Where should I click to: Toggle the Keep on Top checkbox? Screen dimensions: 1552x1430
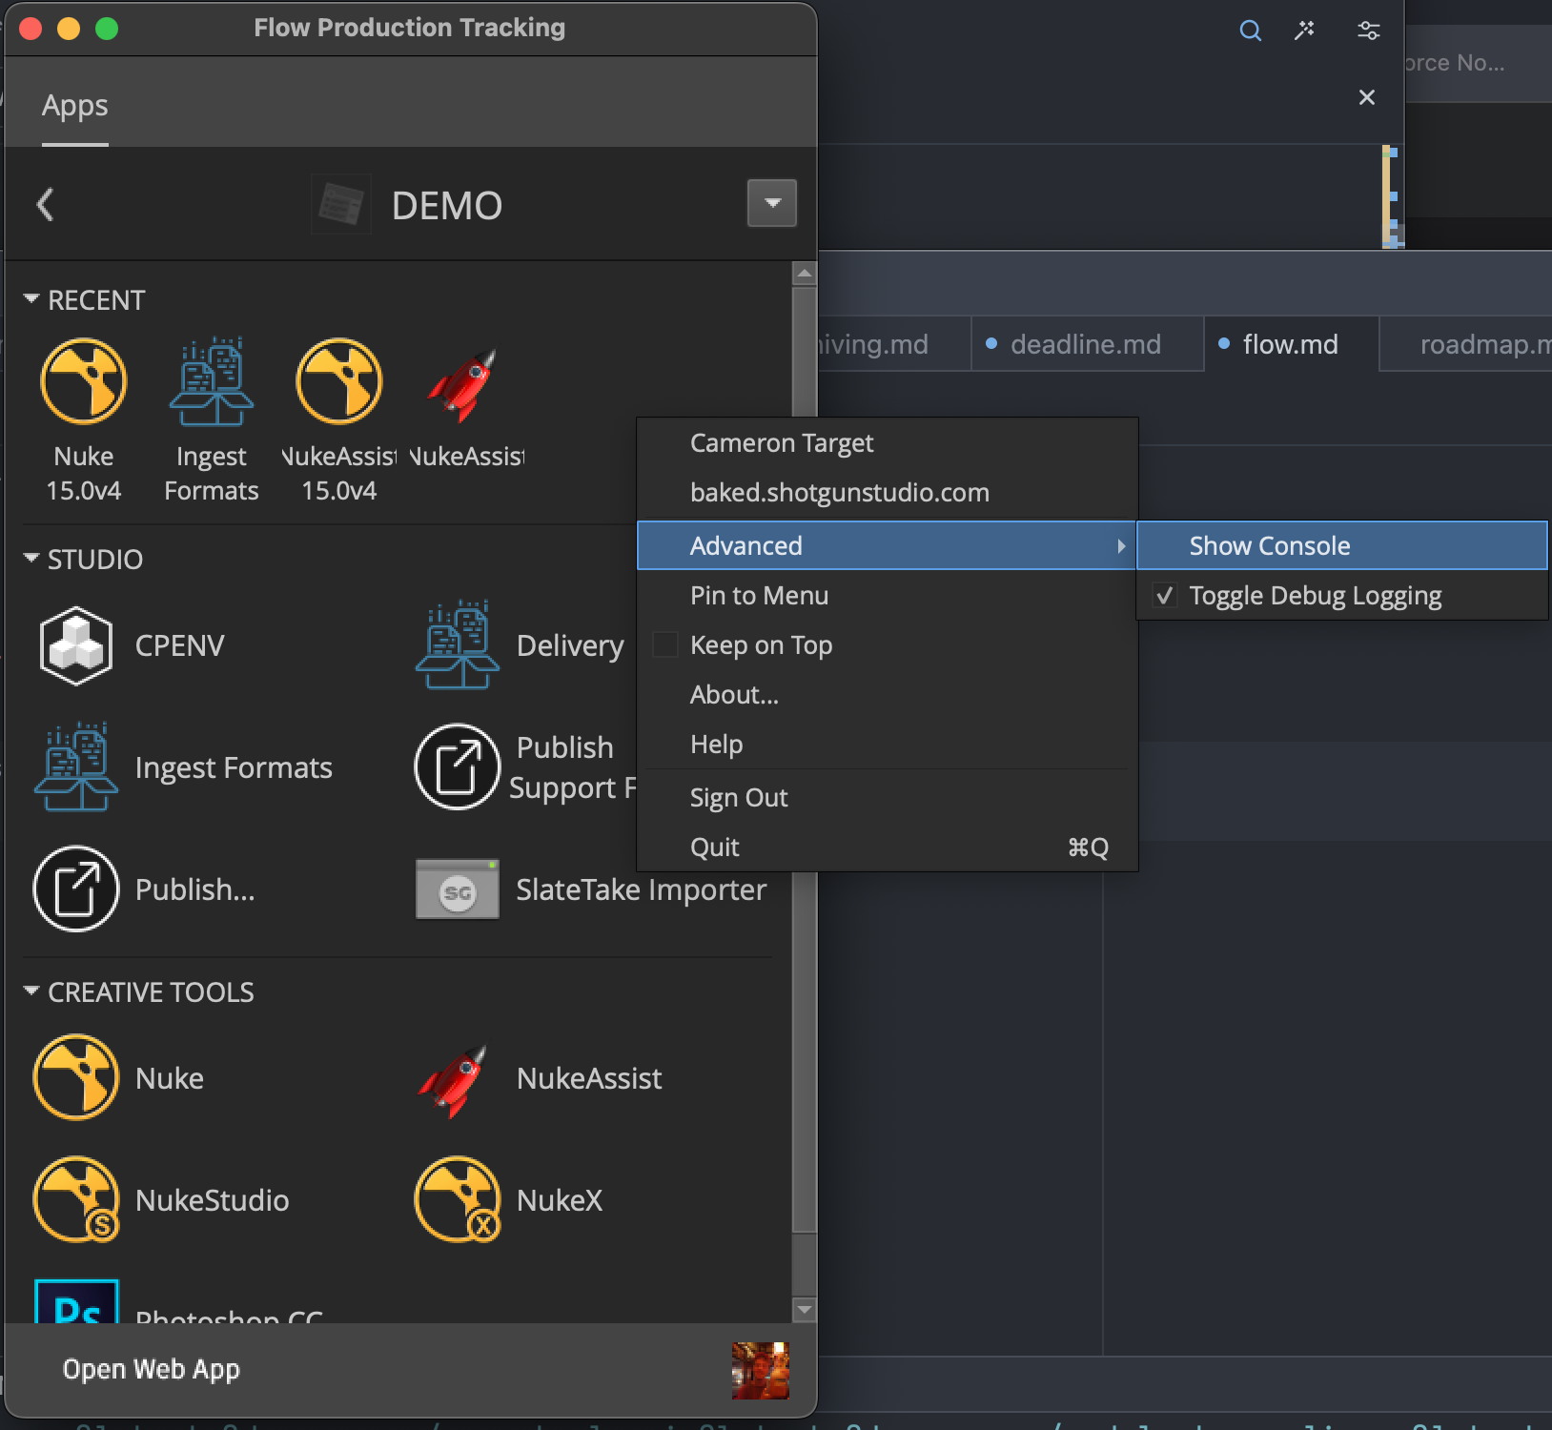664,645
